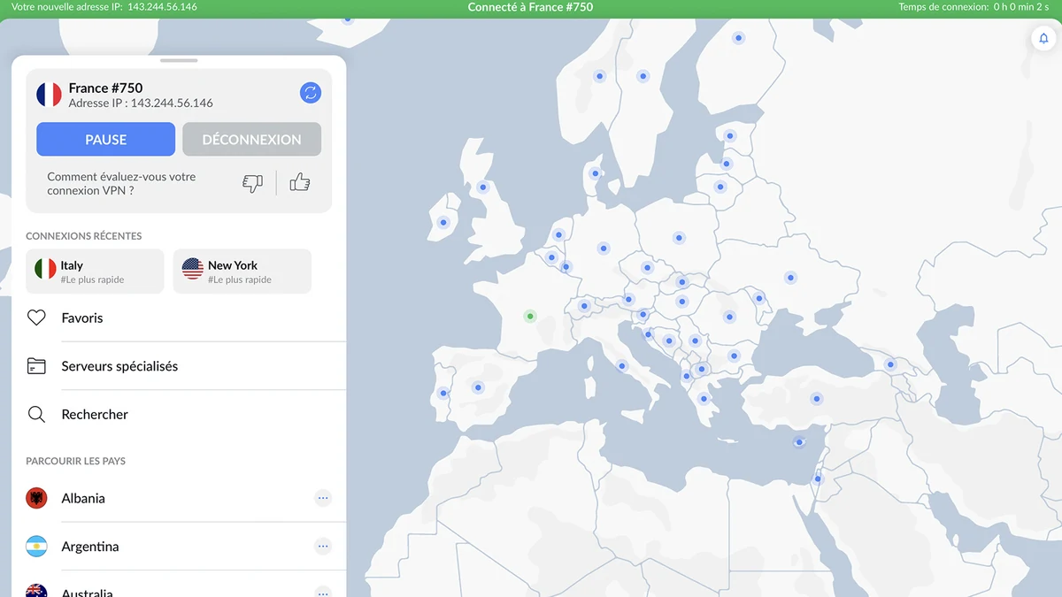Select the Denmark server dot on the map

tap(596, 173)
